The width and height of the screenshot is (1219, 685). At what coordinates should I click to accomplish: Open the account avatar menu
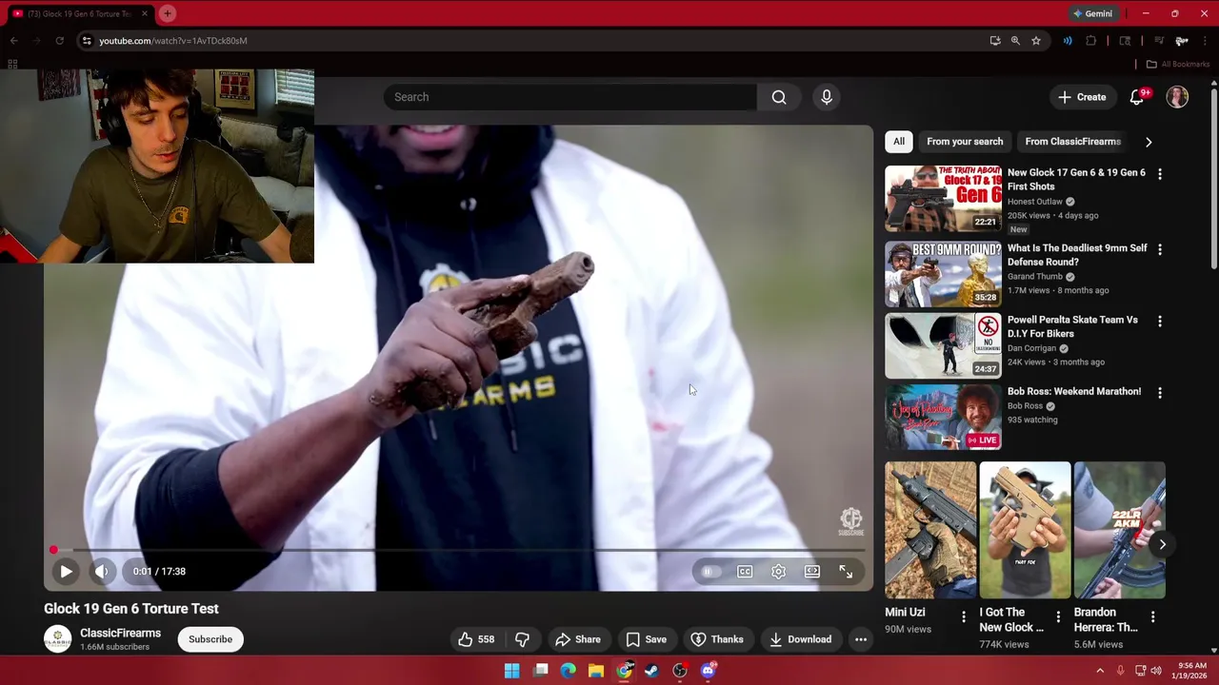tap(1178, 97)
